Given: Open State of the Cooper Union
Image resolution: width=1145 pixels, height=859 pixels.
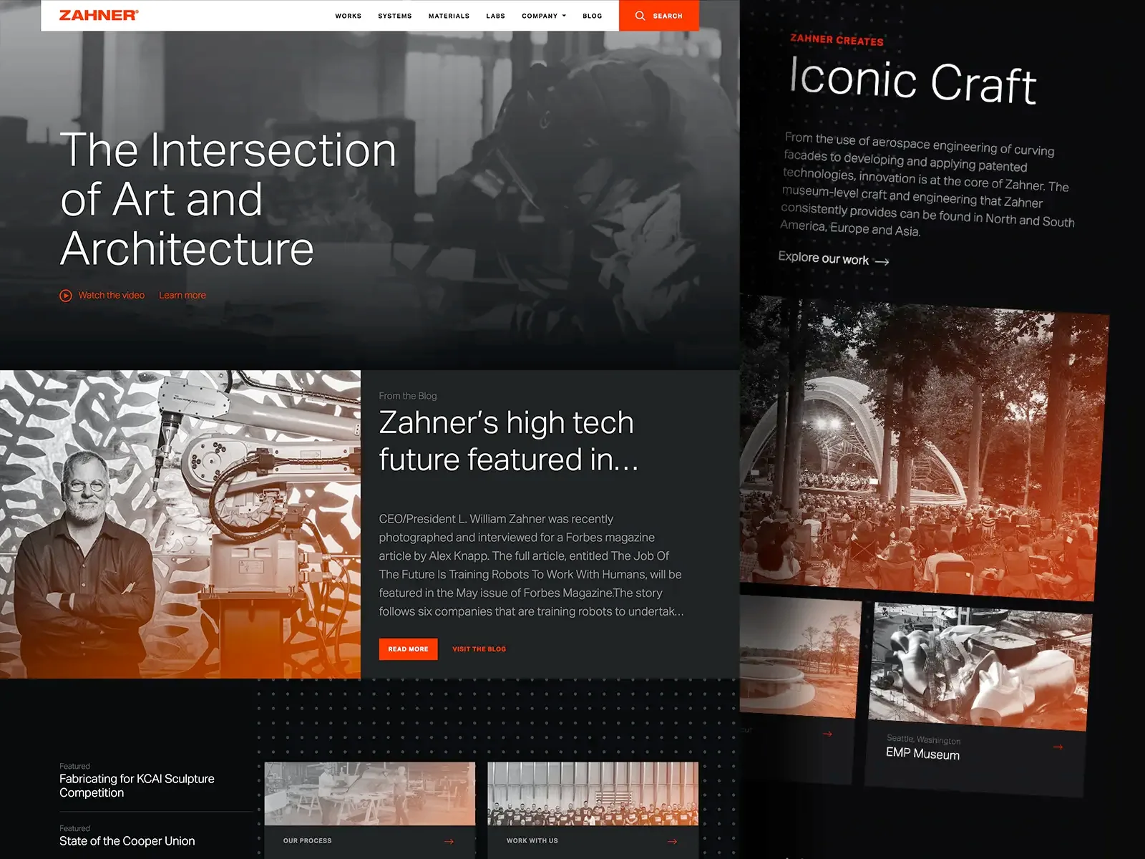Looking at the screenshot, I should pyautogui.click(x=127, y=841).
